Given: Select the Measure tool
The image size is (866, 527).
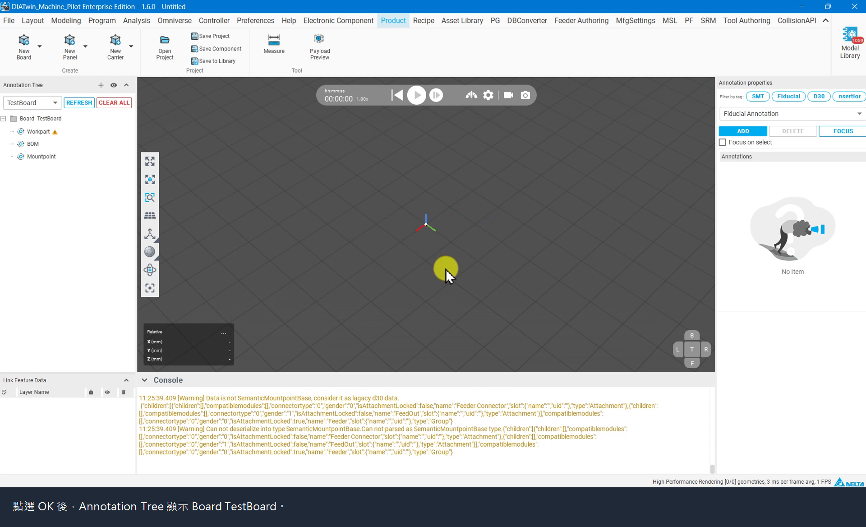Looking at the screenshot, I should tap(274, 44).
